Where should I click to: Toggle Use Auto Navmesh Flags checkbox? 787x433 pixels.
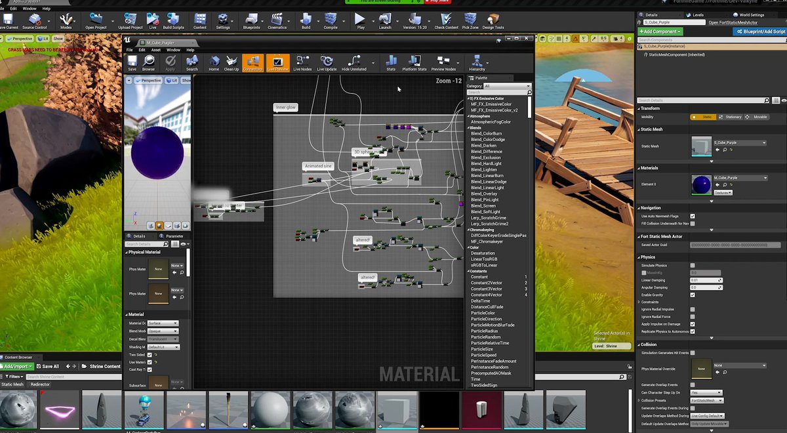coord(693,216)
